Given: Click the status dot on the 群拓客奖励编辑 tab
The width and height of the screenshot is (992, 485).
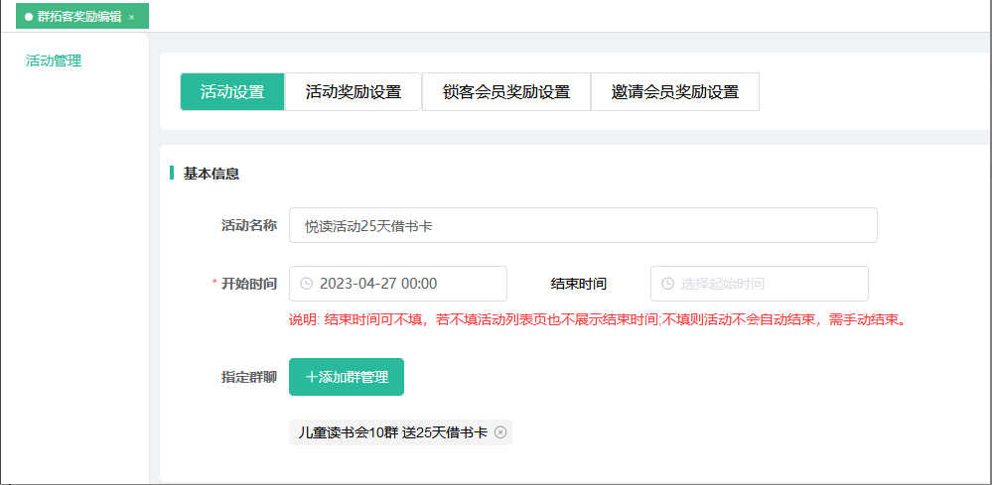Looking at the screenshot, I should point(29,17).
